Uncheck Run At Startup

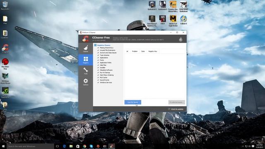pos(98,72)
